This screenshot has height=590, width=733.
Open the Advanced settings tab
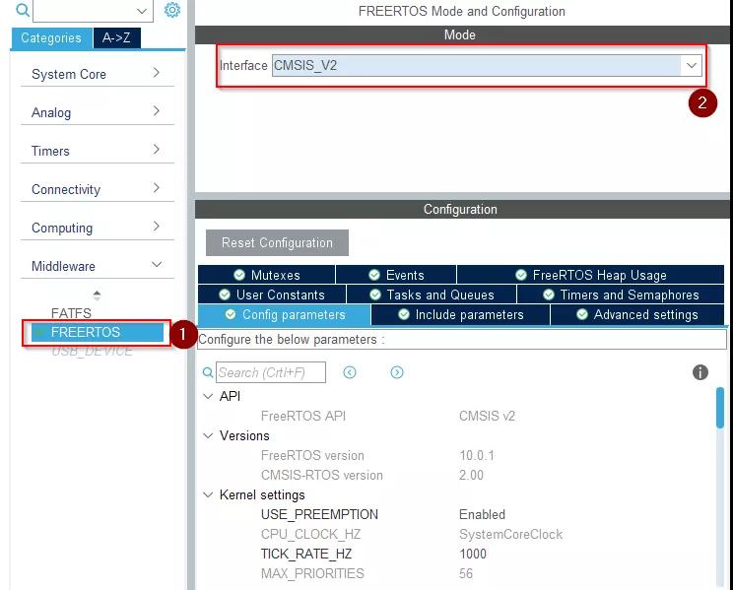[x=636, y=314]
